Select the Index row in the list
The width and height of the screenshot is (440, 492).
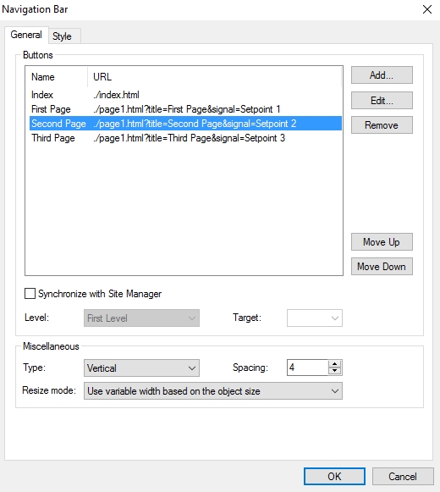pyautogui.click(x=185, y=95)
